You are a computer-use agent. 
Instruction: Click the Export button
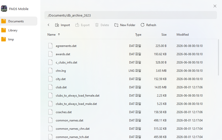[x=82, y=25]
